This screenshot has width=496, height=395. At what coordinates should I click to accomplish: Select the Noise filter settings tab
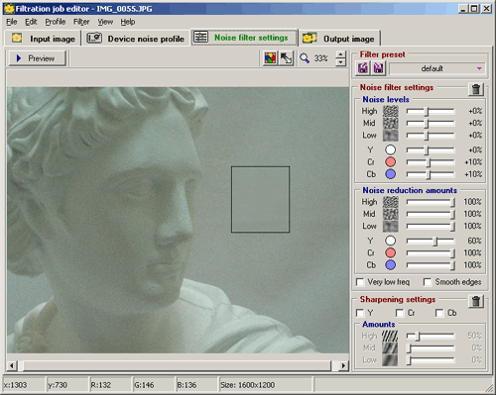[244, 38]
